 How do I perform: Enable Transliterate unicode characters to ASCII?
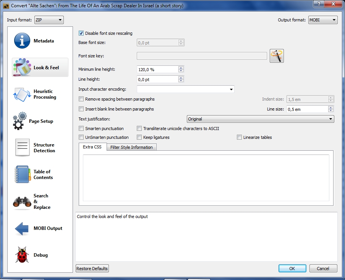click(x=139, y=129)
